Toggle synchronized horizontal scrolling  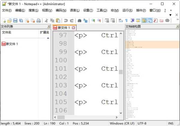[113, 21]
